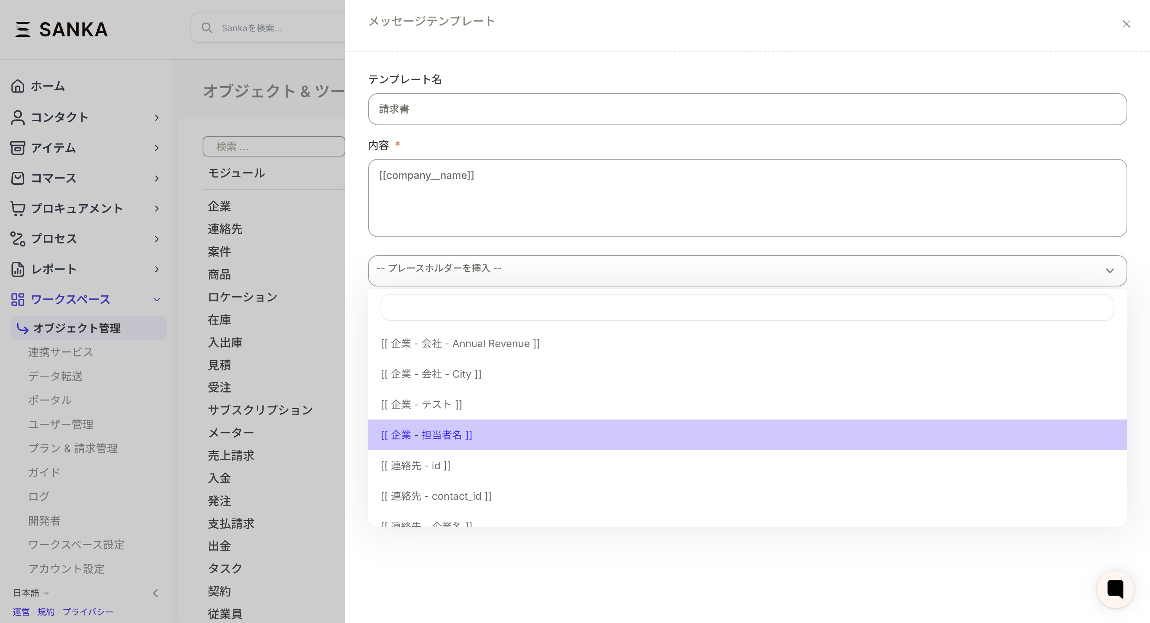This screenshot has height=623, width=1150.
Task: Open the プレースホルダーを挿入 dropdown
Action: 747,270
